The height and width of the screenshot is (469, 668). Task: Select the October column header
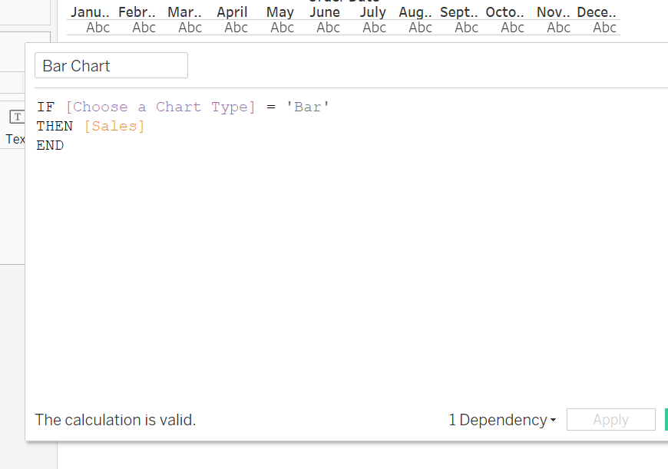[504, 12]
